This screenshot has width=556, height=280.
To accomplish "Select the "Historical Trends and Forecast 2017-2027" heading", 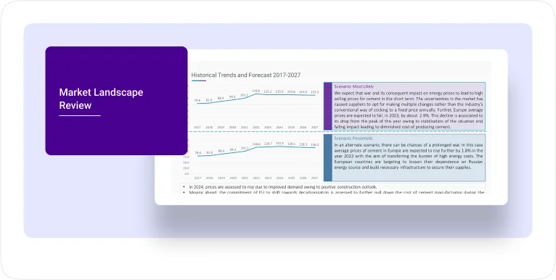I will 246,75.
